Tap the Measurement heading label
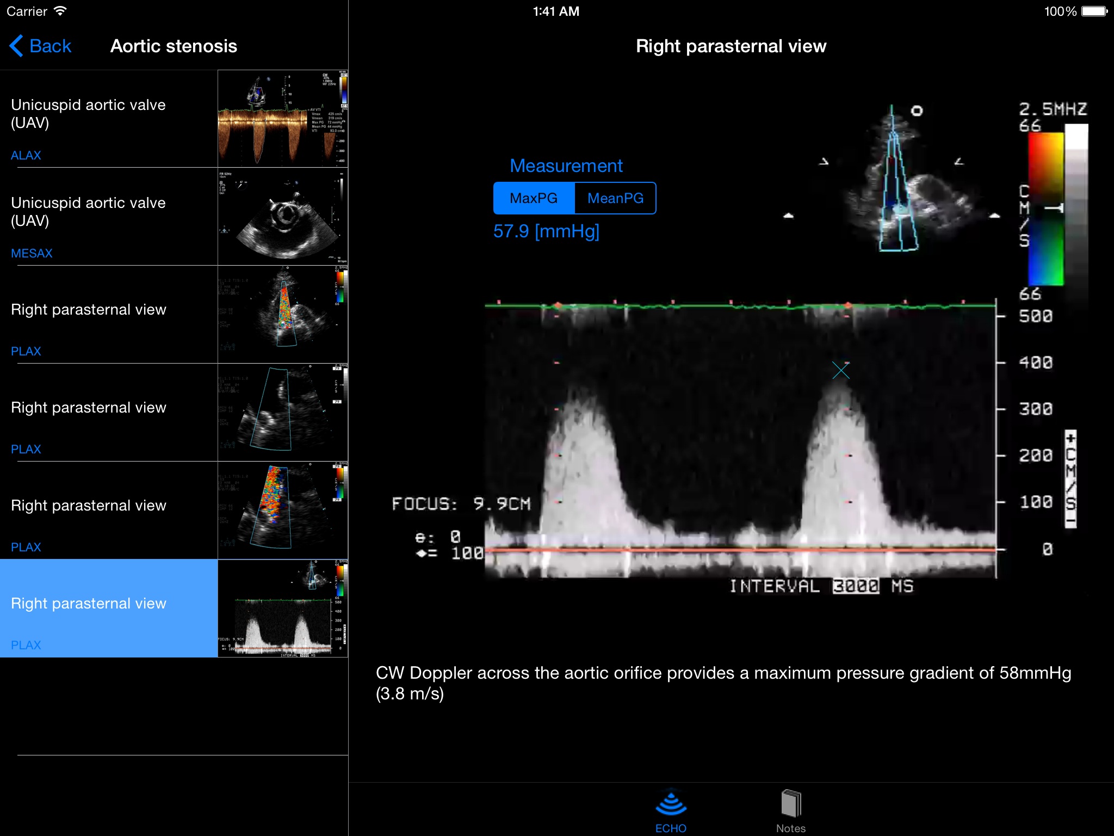 (x=566, y=166)
